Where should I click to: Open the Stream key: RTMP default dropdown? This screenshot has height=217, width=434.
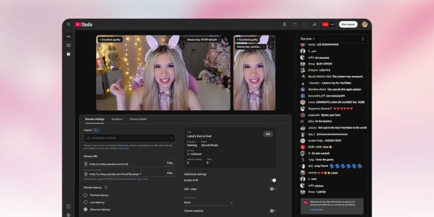tap(204, 40)
